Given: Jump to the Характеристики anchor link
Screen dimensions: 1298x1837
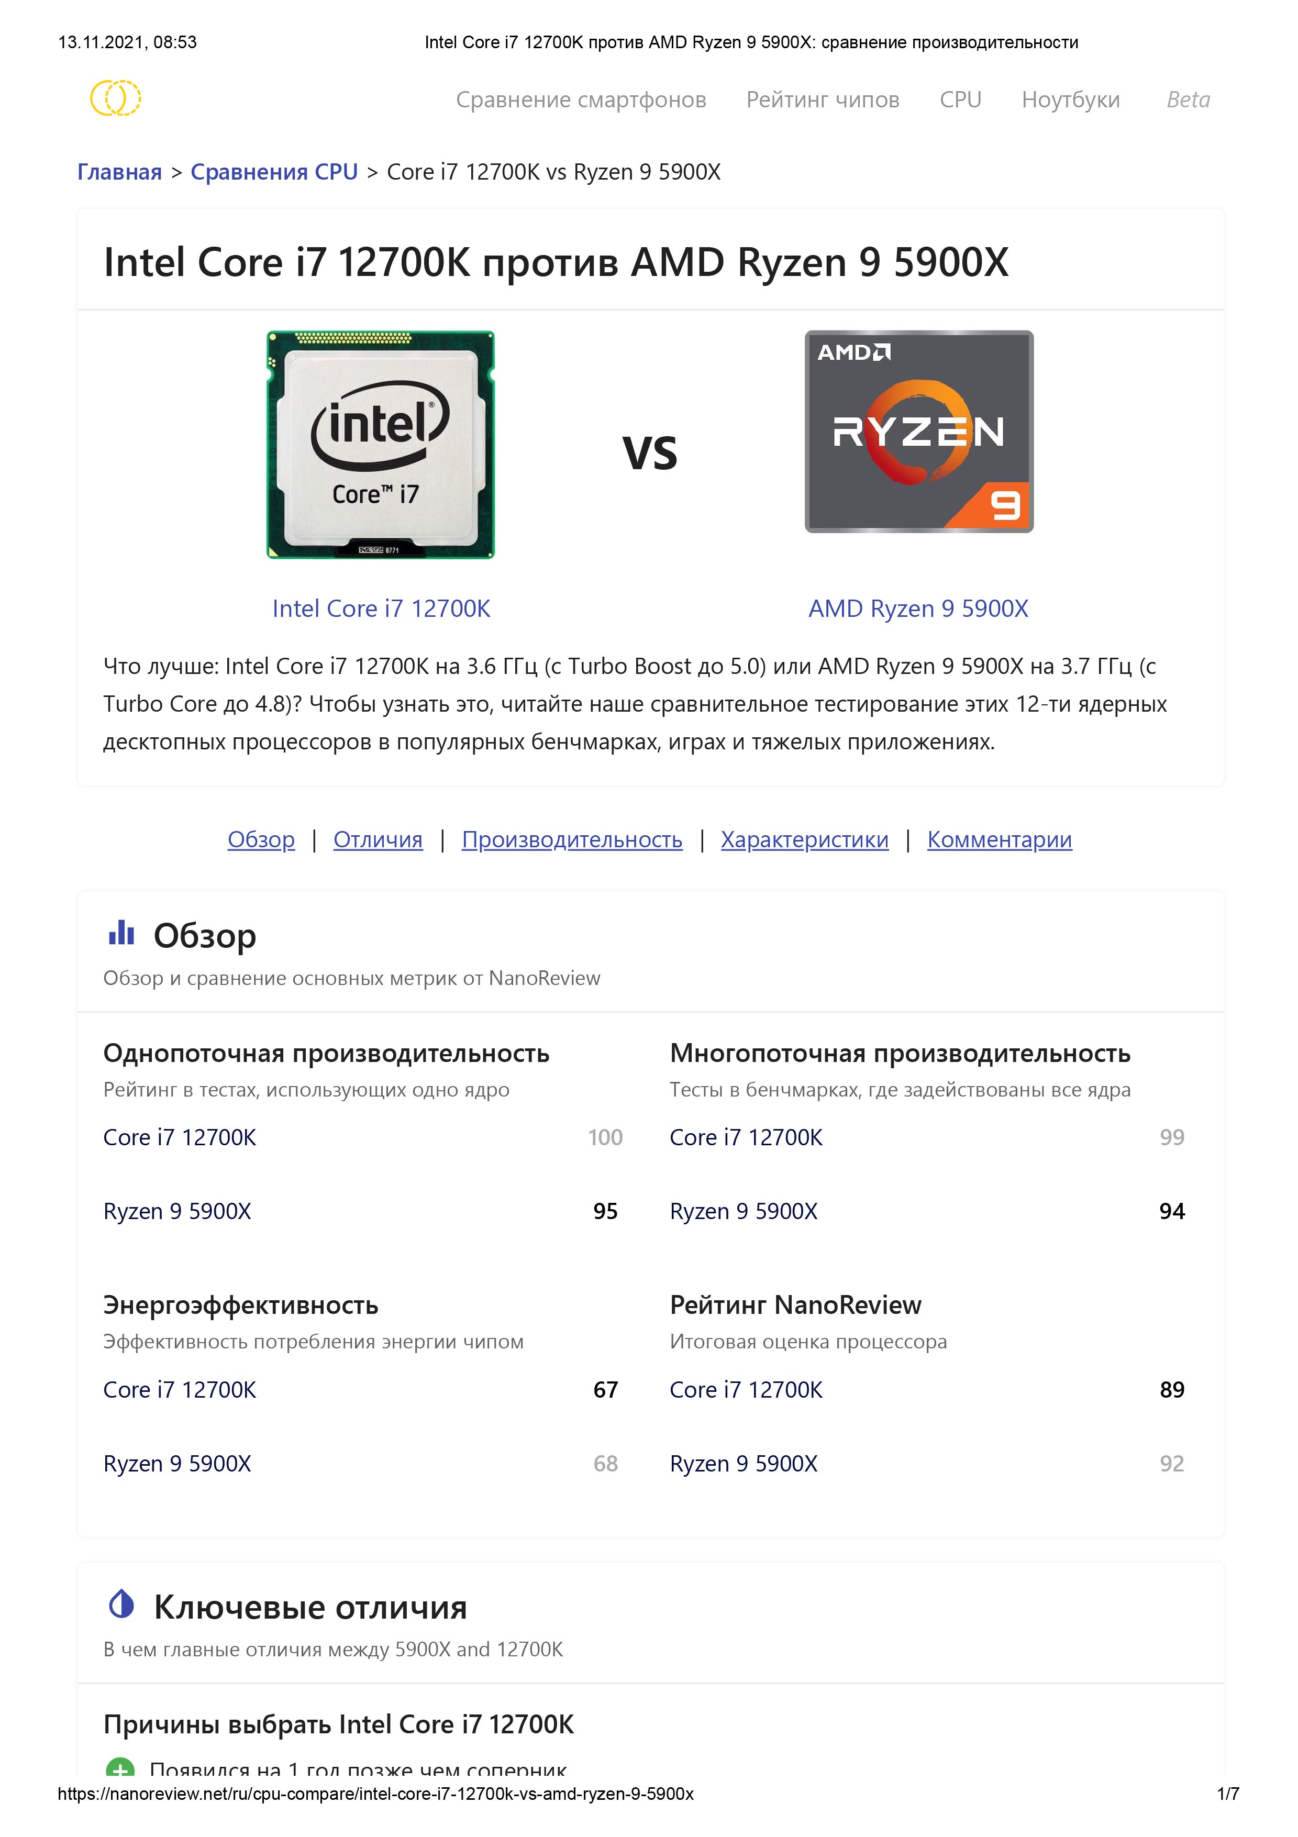Looking at the screenshot, I should click(x=804, y=839).
